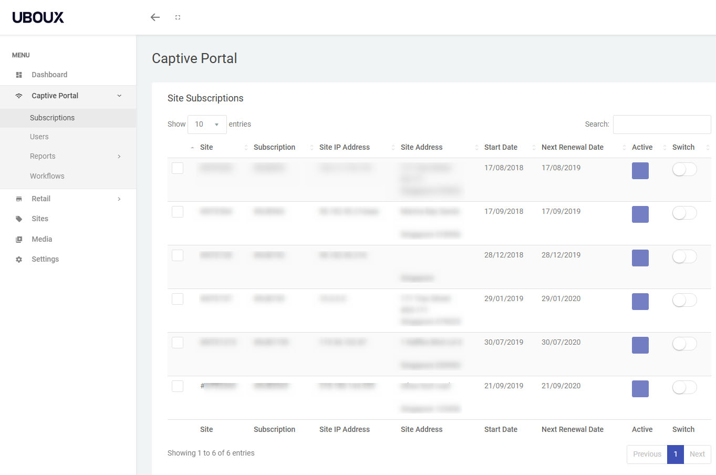716x475 pixels.
Task: Select Workflows in the sidebar
Action: (x=47, y=176)
